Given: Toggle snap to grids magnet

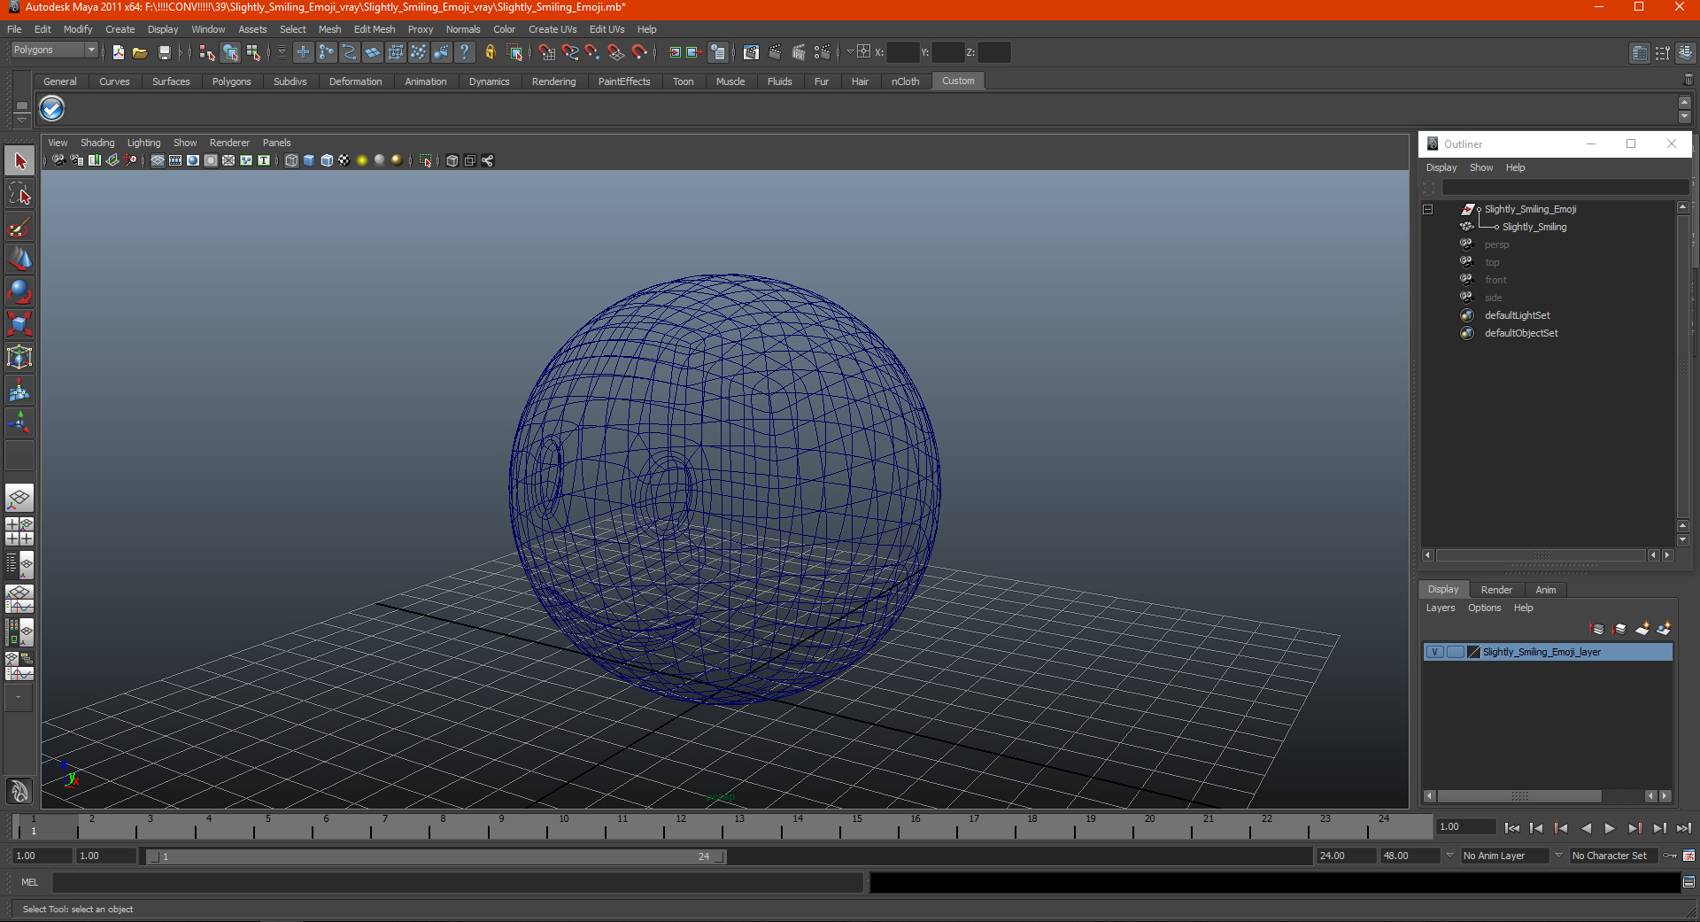Looking at the screenshot, I should [547, 52].
